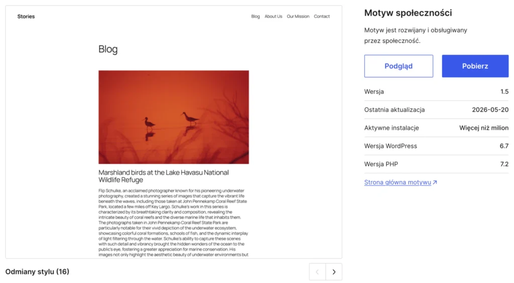The width and height of the screenshot is (514, 283).
Task: Click the Wersja WordPress value 6.7
Action: pos(504,146)
